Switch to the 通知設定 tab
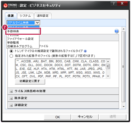The image size is (131, 123). [x=43, y=16]
